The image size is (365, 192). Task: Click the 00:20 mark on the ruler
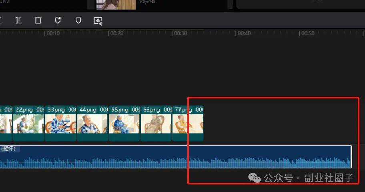pos(108,33)
